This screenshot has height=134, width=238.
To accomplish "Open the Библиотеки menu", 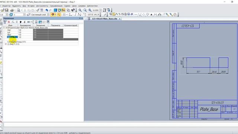I will pyautogui.click(x=92, y=6).
